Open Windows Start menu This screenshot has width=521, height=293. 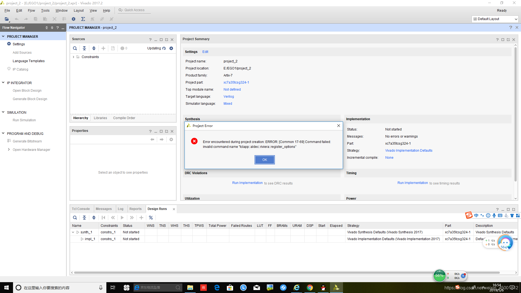pos(7,288)
